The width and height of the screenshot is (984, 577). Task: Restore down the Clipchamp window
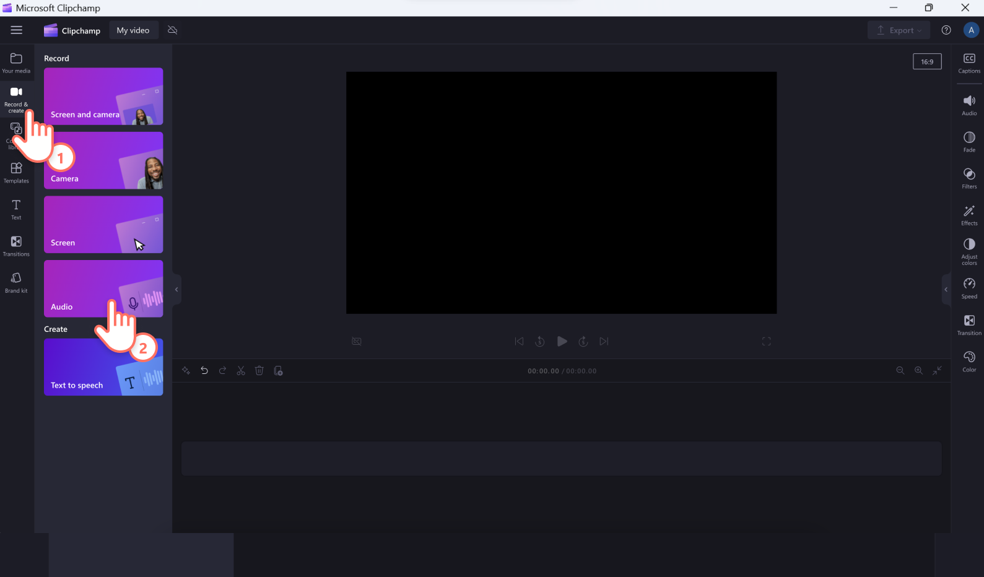coord(929,7)
